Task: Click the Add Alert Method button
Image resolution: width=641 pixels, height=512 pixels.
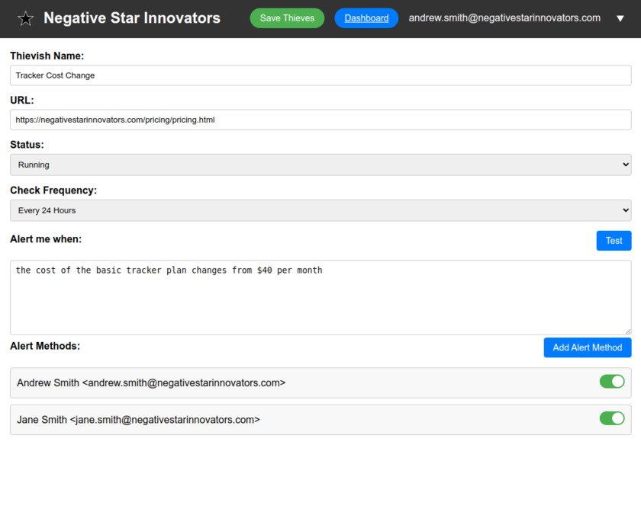Action: tap(588, 347)
